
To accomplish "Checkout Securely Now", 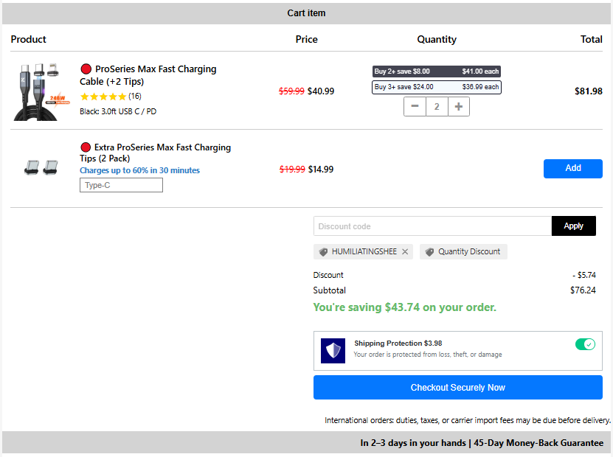I will 458,388.
